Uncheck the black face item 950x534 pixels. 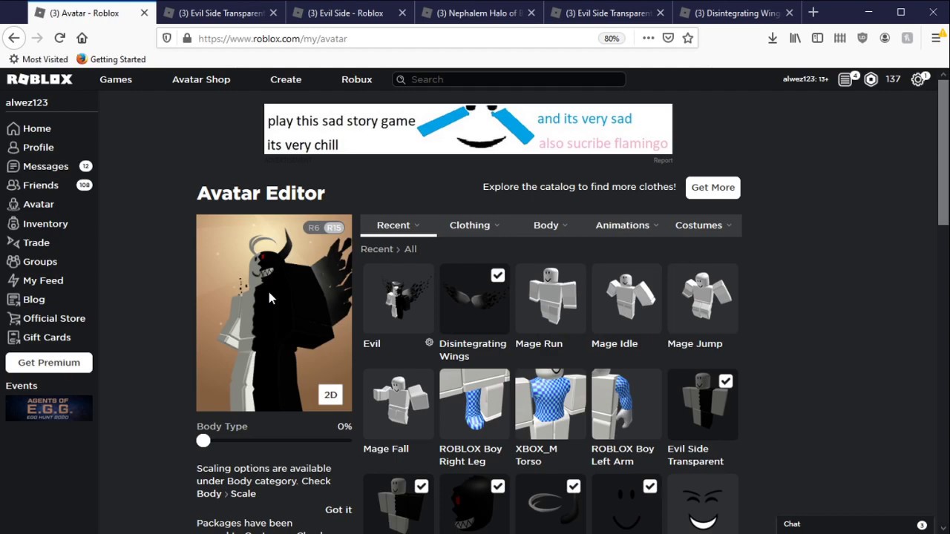pos(649,487)
